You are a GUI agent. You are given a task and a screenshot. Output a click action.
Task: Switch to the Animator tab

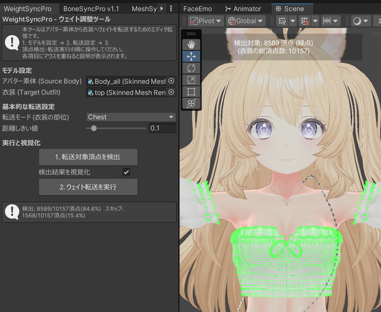click(x=243, y=9)
